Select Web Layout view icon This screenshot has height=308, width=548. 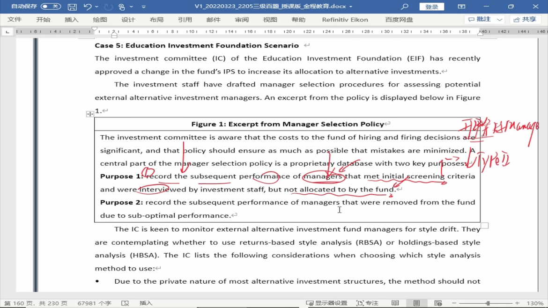[438, 303]
